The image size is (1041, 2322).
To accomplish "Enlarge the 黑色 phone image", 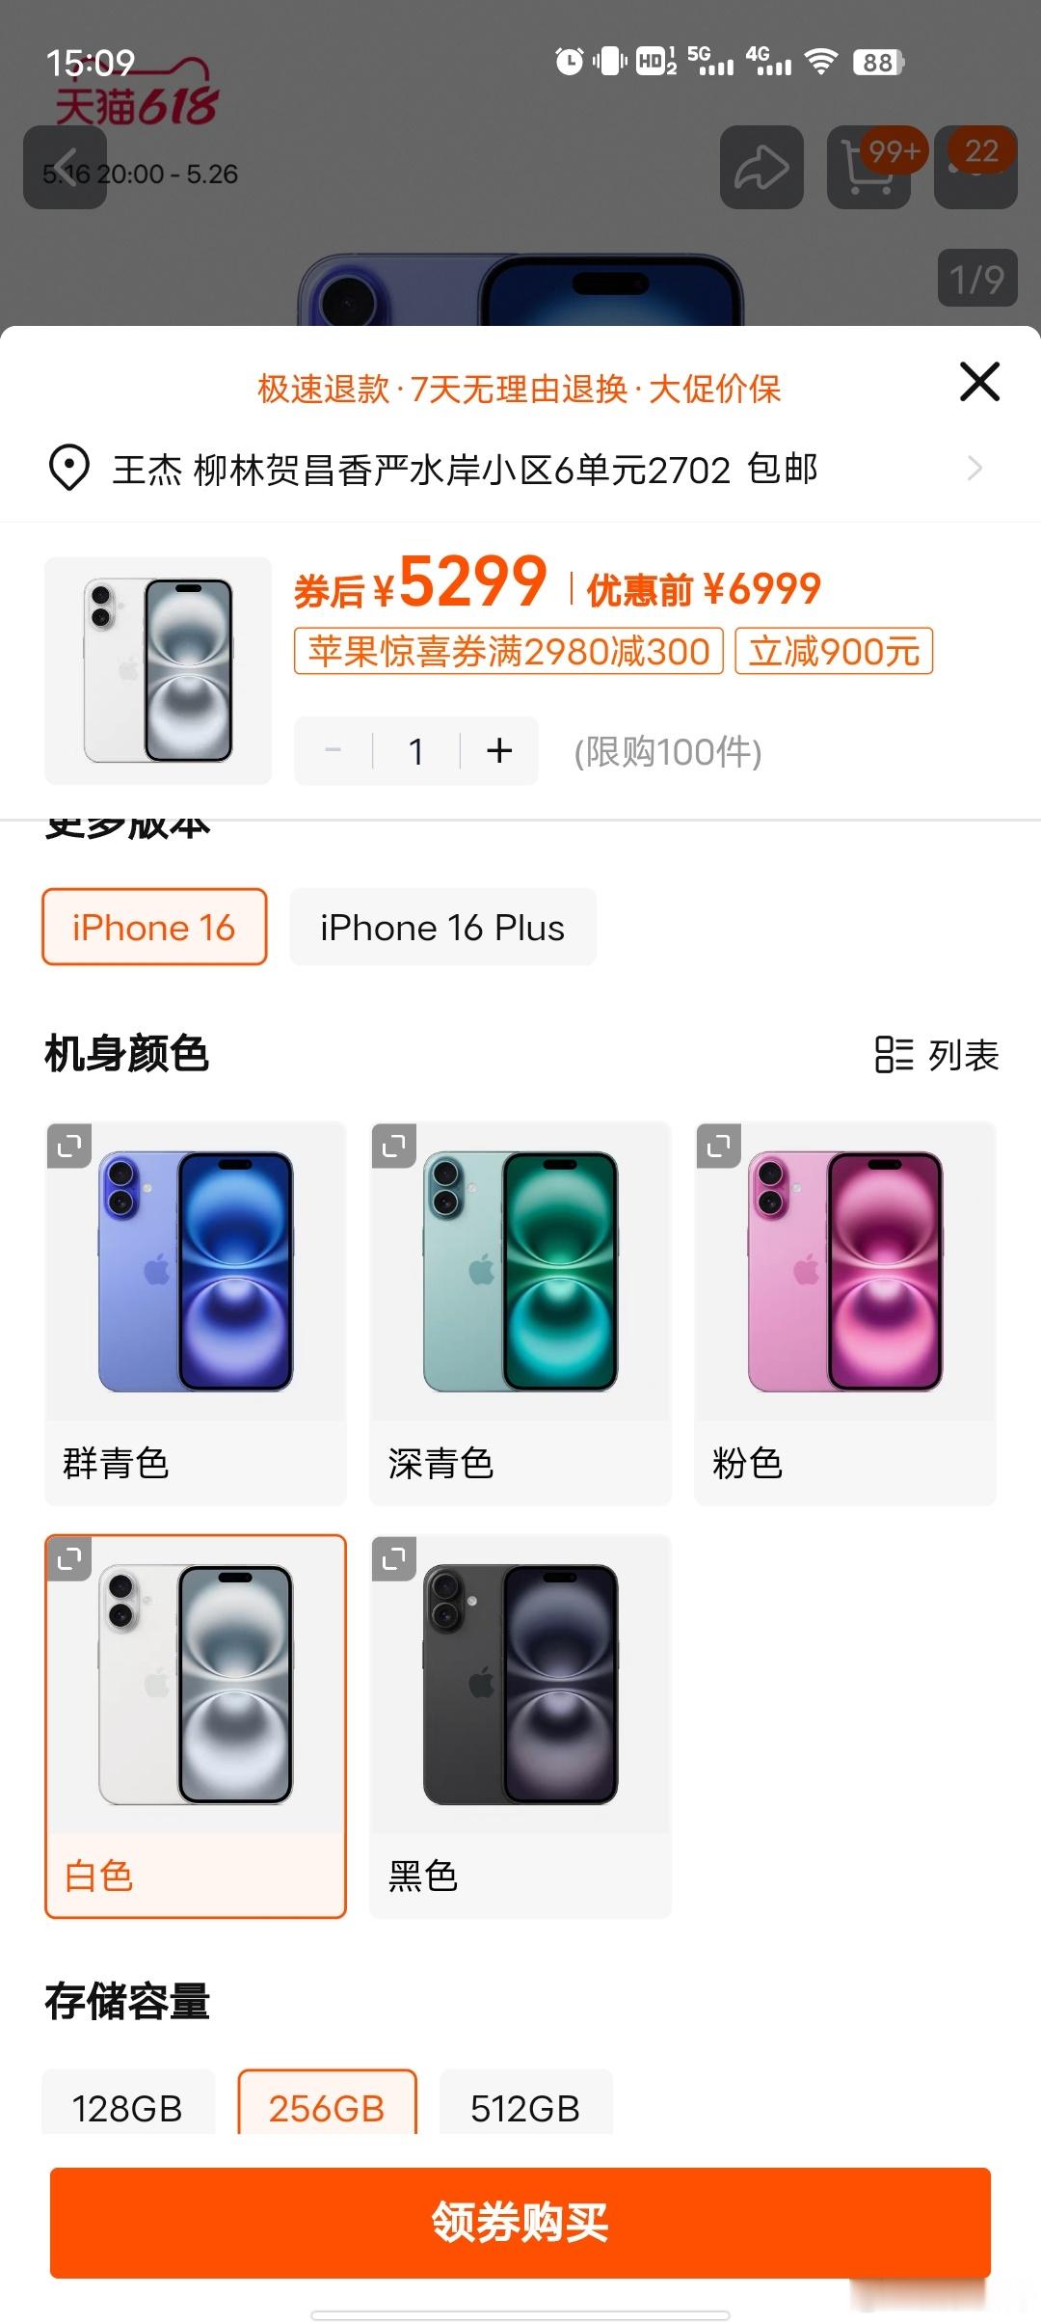I will 394,1558.
